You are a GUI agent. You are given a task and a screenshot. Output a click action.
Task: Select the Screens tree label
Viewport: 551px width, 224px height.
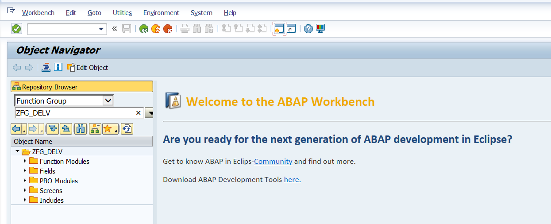point(51,191)
